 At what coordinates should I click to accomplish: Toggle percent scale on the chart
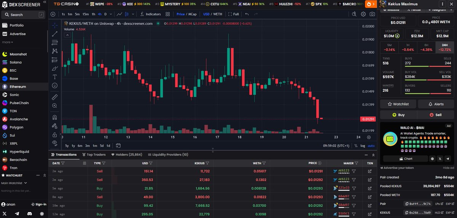356,146
